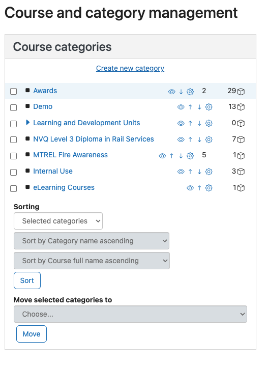This screenshot has width=266, height=366.
Task: Click the course cube icon for Awards
Action: (x=241, y=92)
